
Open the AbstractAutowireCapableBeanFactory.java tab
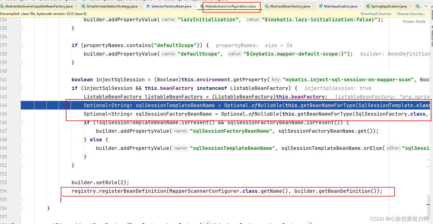pos(39,6)
